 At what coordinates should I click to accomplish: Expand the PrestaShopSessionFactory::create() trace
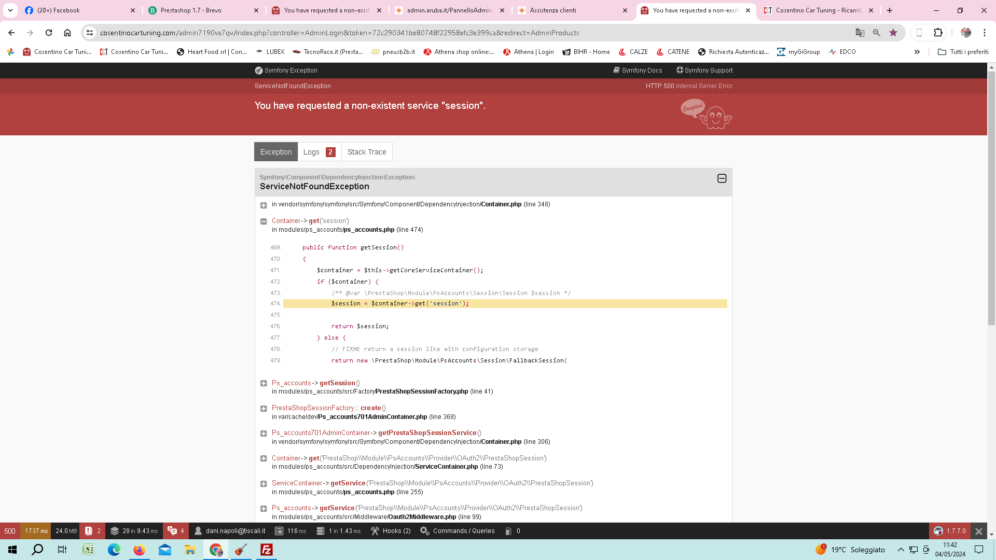coord(264,409)
